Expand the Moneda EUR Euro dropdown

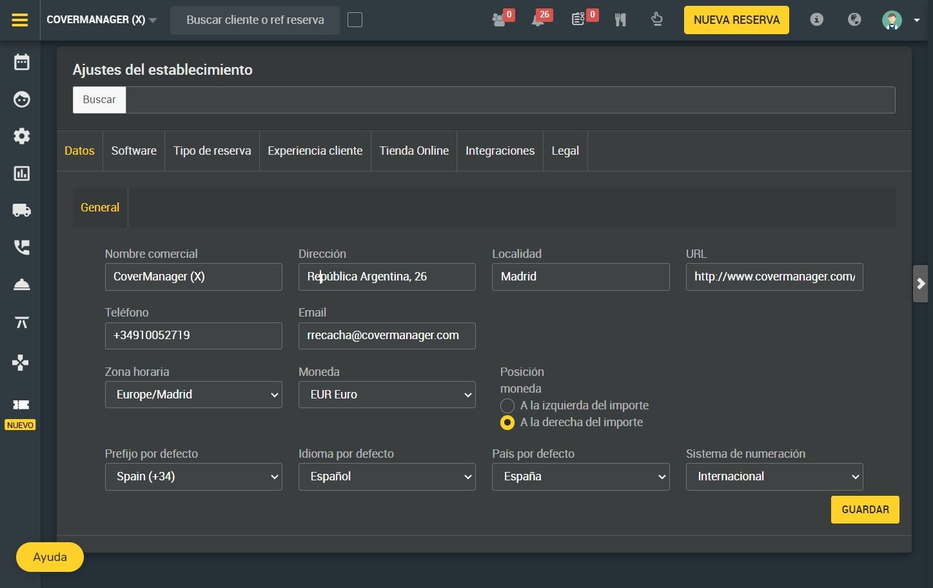click(387, 395)
